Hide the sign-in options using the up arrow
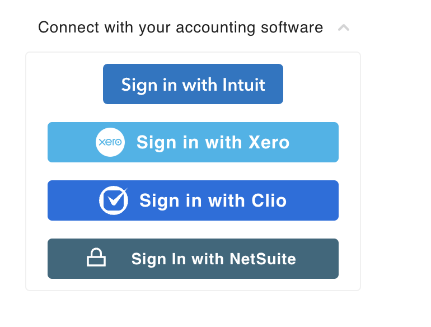 click(344, 27)
